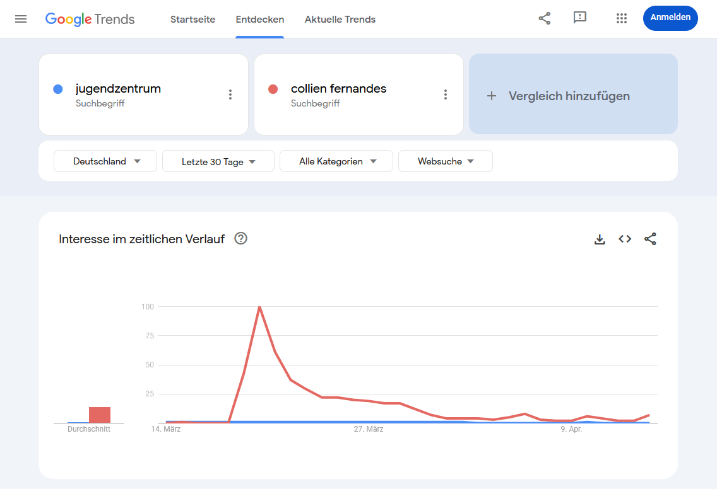Switch to Aktuelle Trends tab

(340, 19)
